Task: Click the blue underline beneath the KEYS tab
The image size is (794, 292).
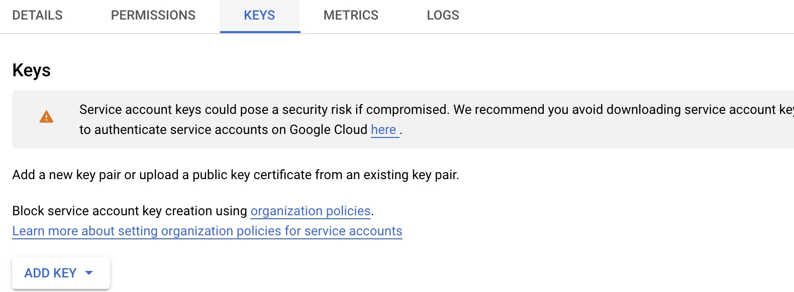Action: (260, 32)
